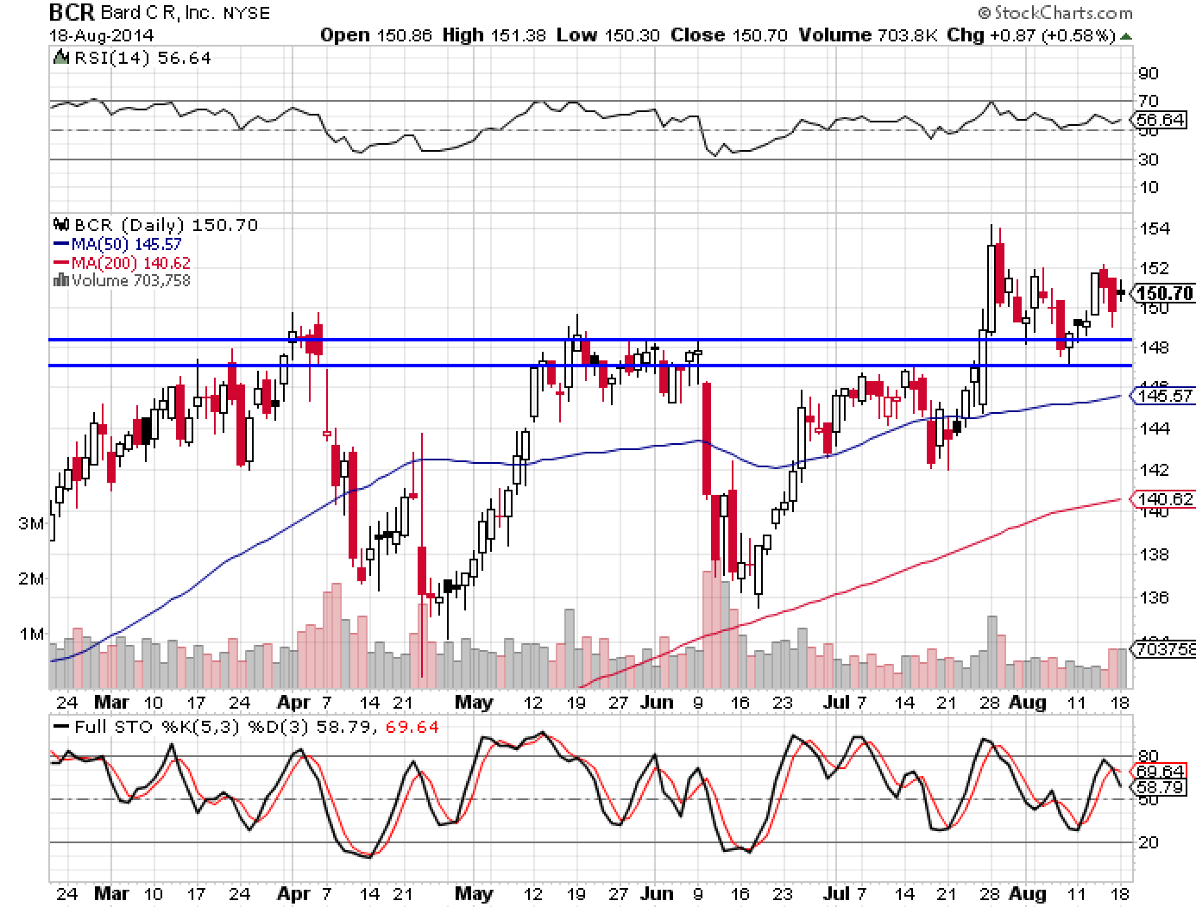Screen dimensions: 1196x907
Task: Click the red MA(200) legend line marker
Action: [60, 263]
